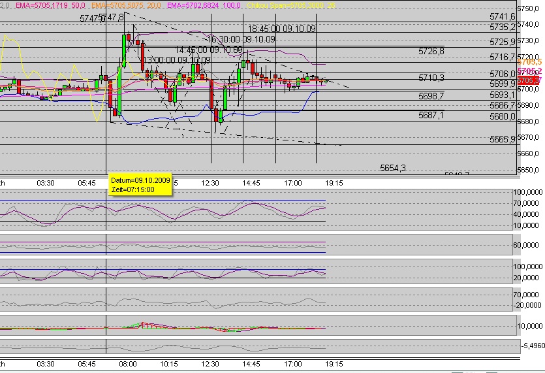Click the 5665,9 price level label
Image resolution: width=545 pixels, height=373 pixels.
point(502,139)
